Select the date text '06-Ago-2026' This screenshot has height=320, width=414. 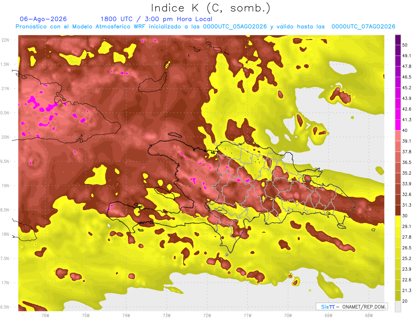[x=43, y=19]
